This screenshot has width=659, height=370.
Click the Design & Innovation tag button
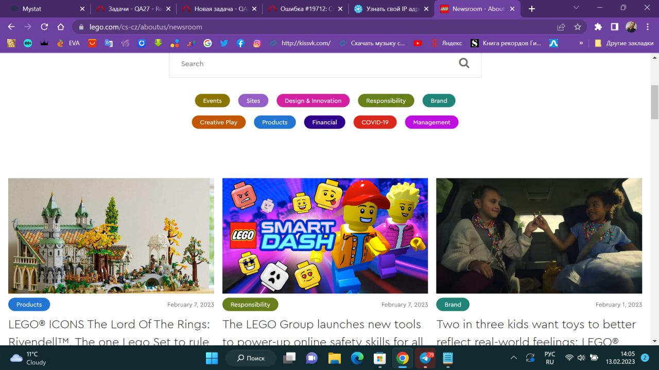click(313, 101)
